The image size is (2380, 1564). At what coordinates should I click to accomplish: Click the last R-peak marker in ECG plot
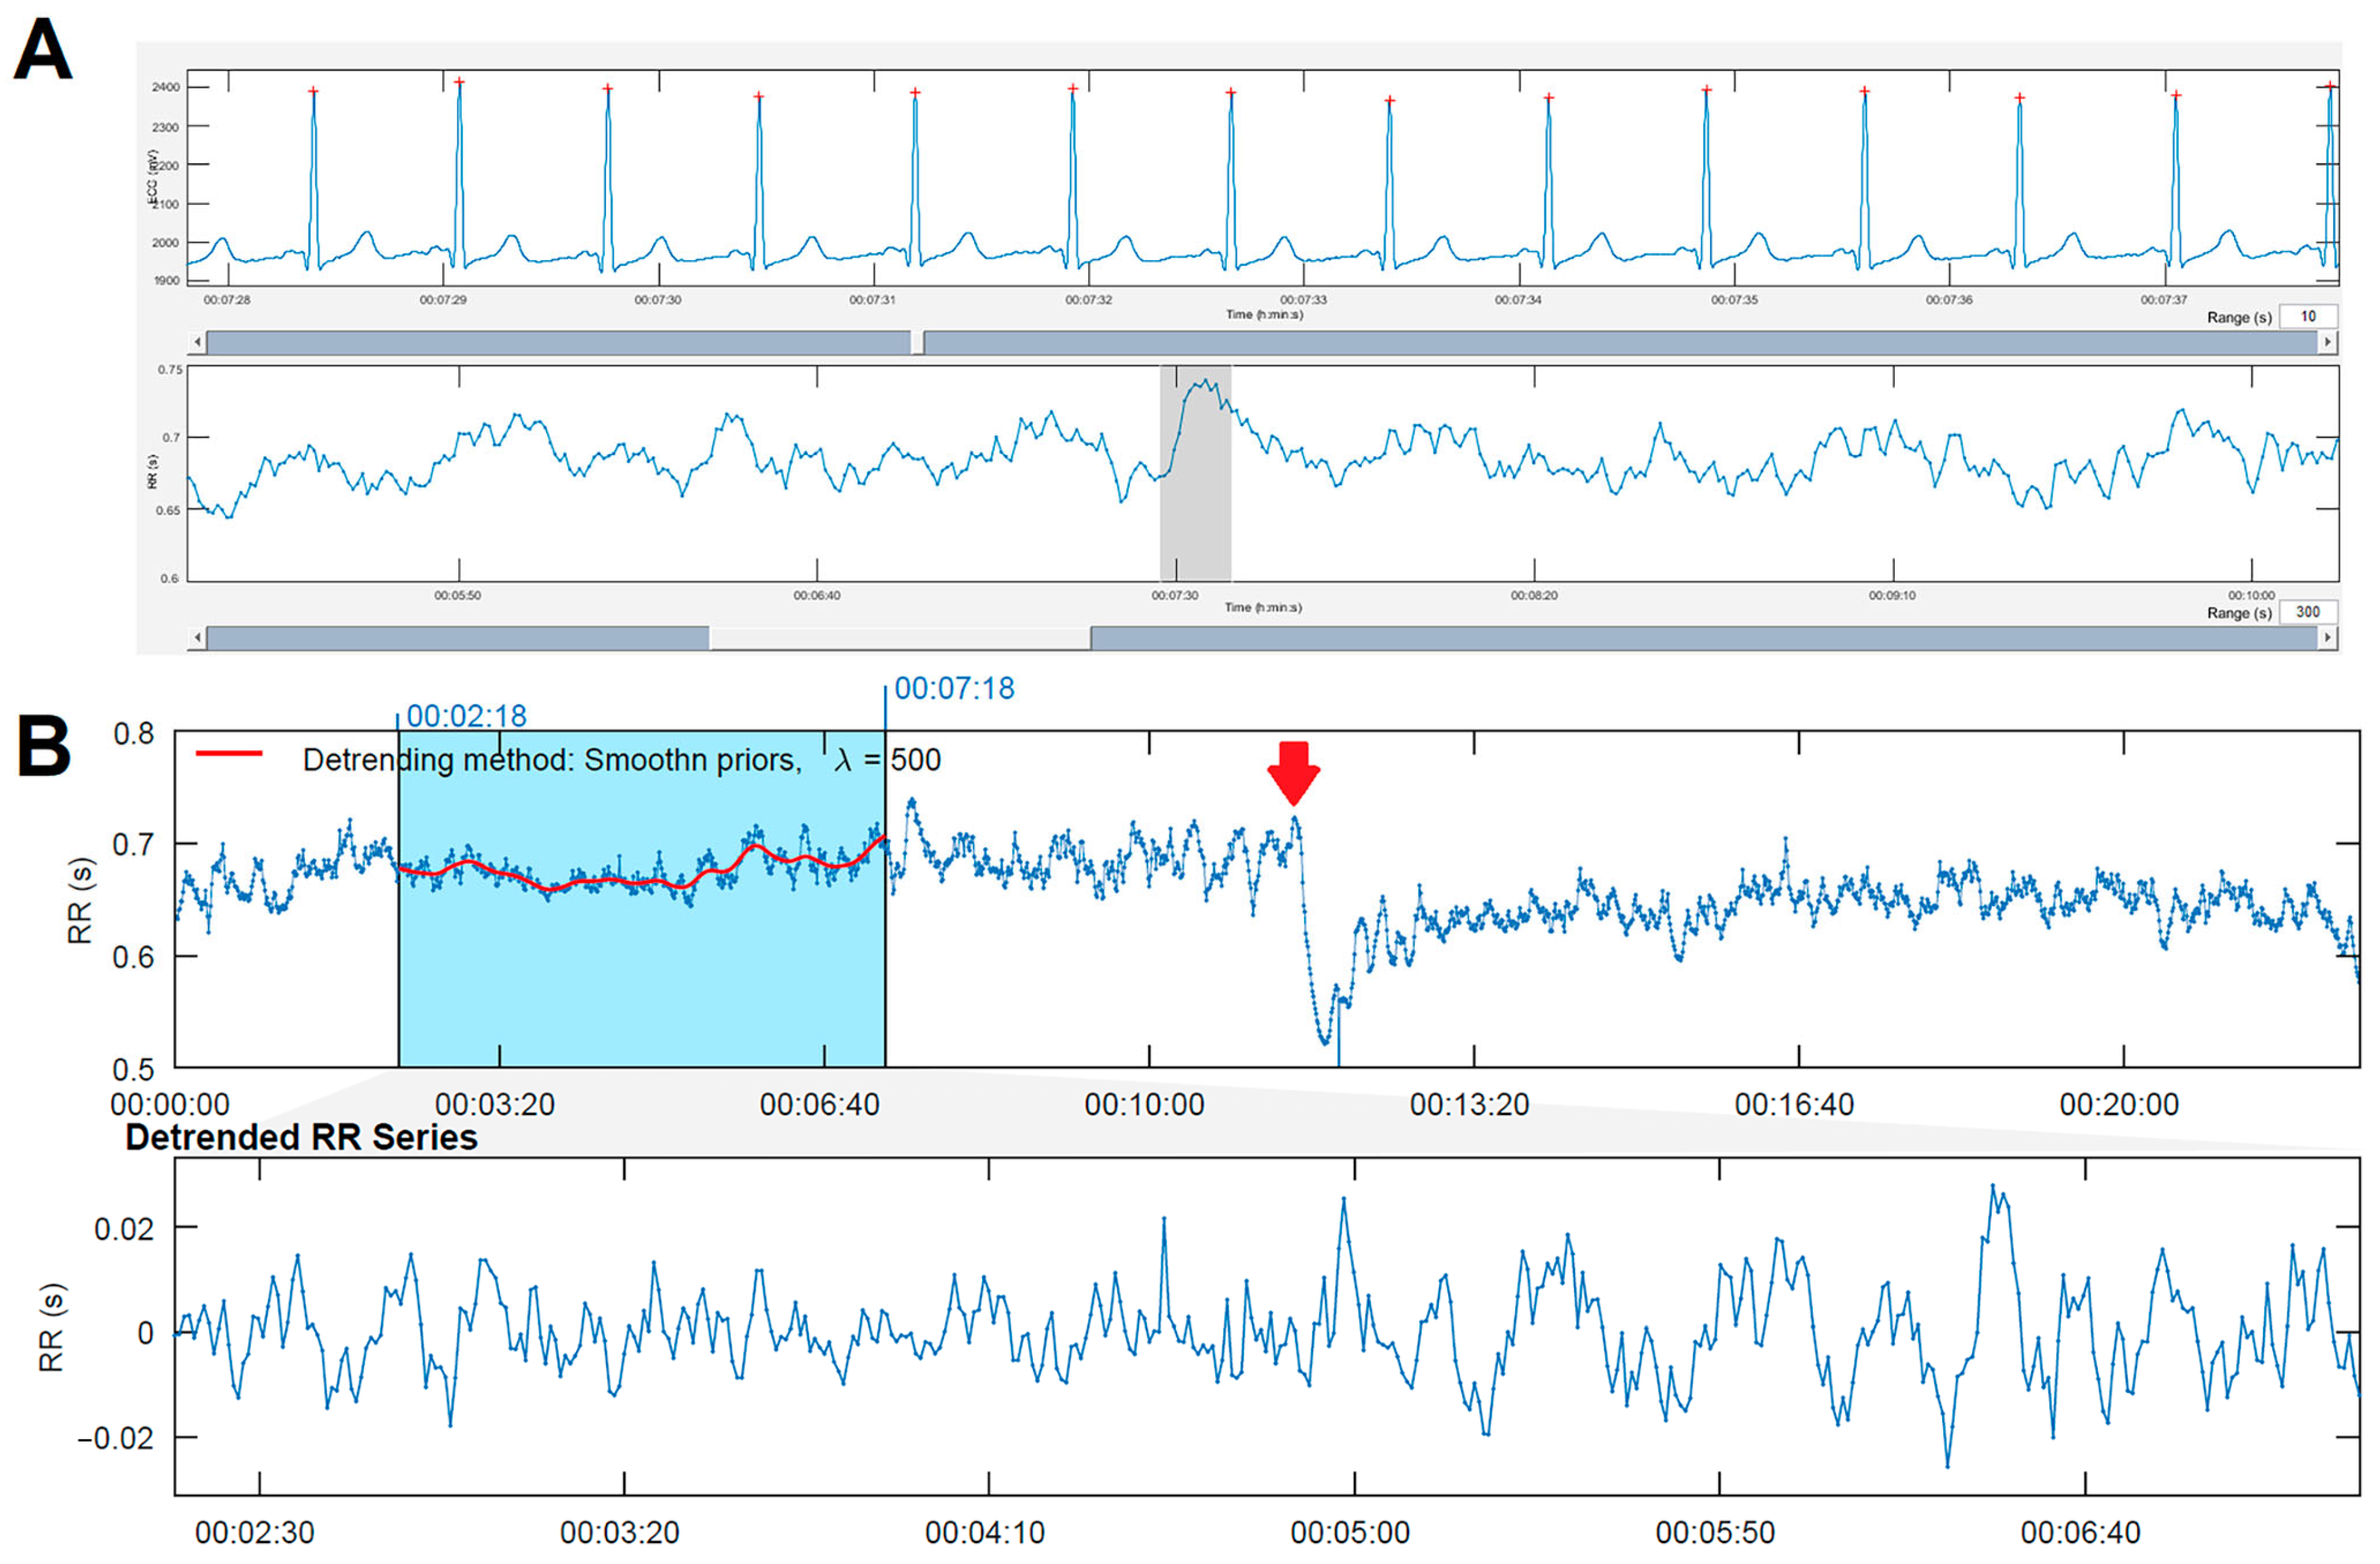2329,87
